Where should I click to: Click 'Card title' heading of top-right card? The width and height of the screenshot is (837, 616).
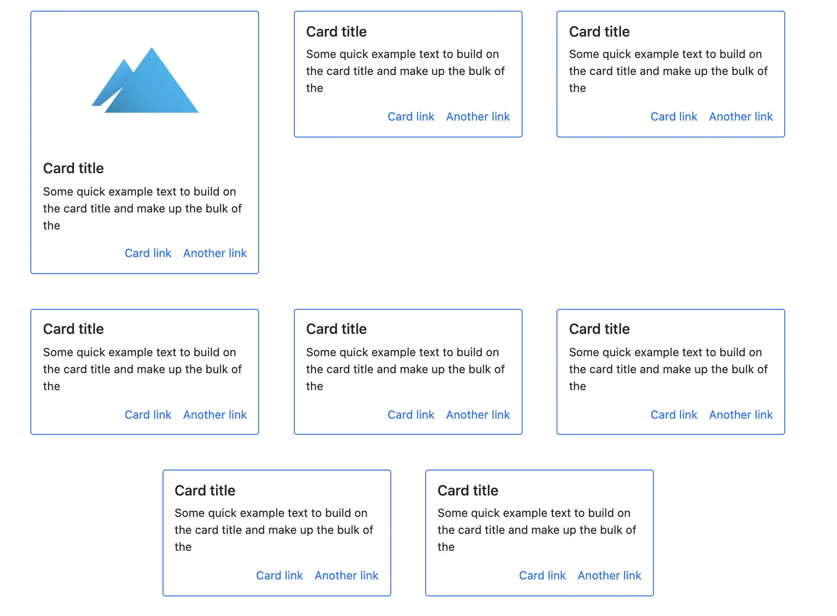599,32
